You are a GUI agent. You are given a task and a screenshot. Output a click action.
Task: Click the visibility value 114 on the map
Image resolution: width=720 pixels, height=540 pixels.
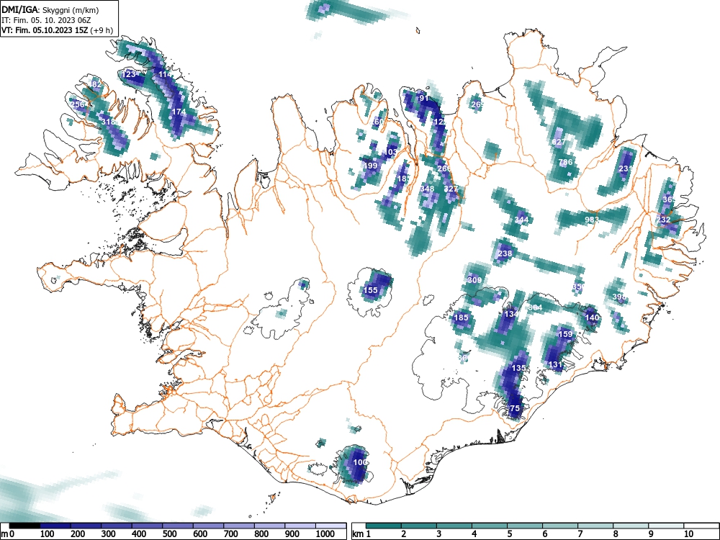point(164,74)
